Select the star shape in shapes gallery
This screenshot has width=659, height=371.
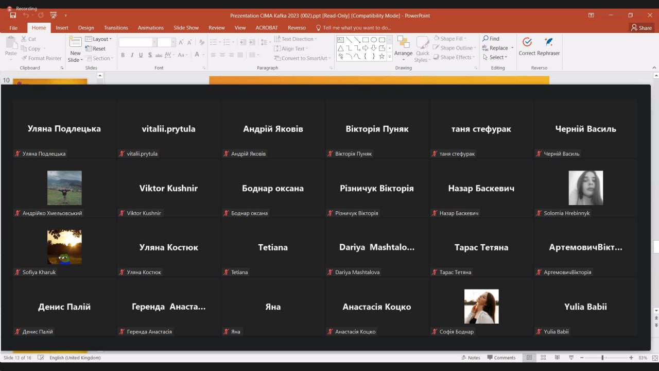pyautogui.click(x=381, y=57)
